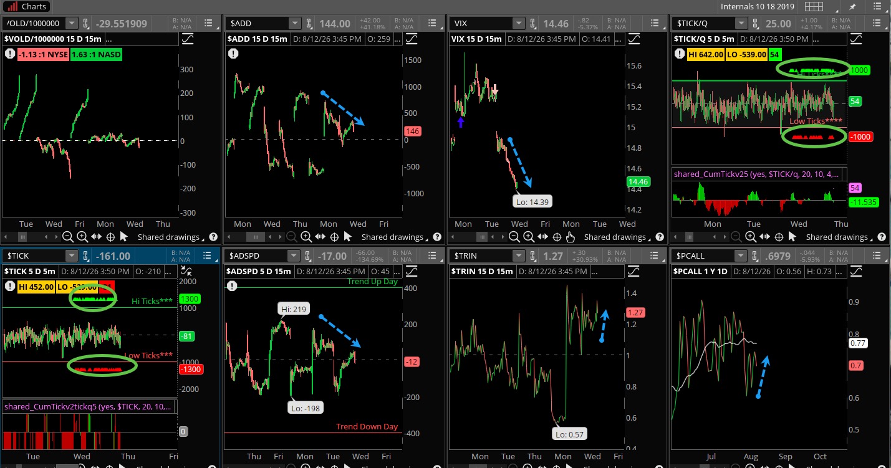
Task: Click scroll-left arrow under the $TICK/Q chart
Action: tap(674, 237)
